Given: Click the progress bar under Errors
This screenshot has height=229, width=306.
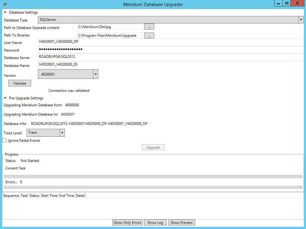Looking at the screenshot, I should pos(153,187).
